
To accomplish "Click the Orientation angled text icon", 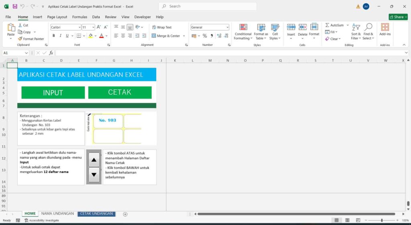I will [x=137, y=27].
